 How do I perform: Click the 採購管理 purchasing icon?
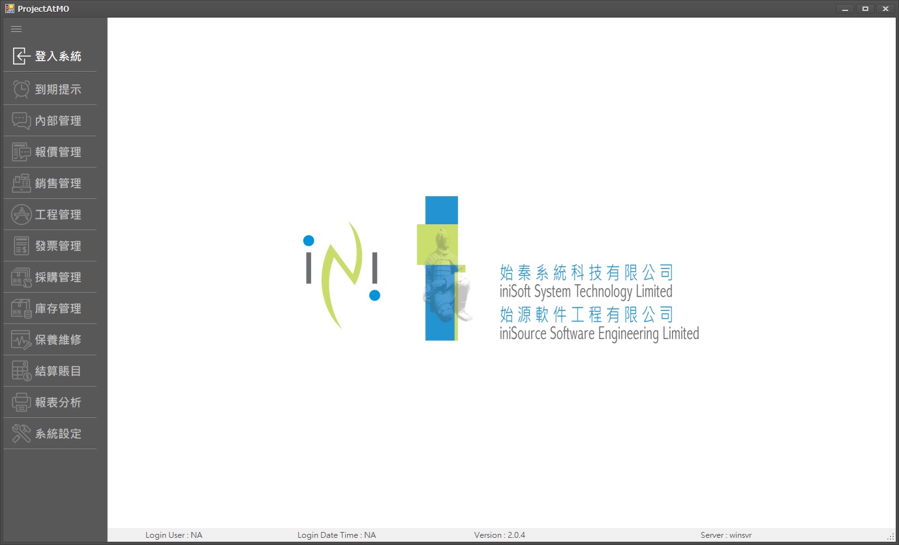tap(21, 277)
